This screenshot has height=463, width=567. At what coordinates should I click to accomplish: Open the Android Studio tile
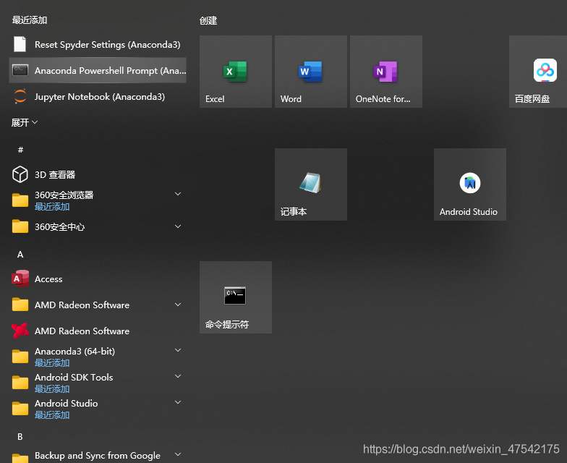[x=470, y=184]
